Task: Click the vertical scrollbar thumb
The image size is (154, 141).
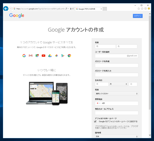Action: click(150, 63)
